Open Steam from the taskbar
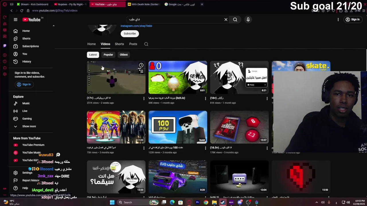The height and width of the screenshot is (206, 367). click(223, 202)
